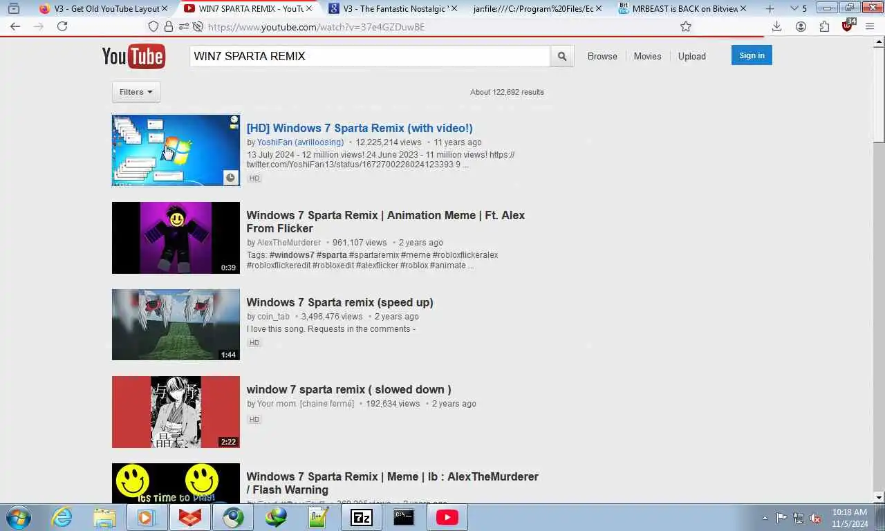Open the Action Center flag tray icon
Screen dimensions: 885x531
pos(781,518)
